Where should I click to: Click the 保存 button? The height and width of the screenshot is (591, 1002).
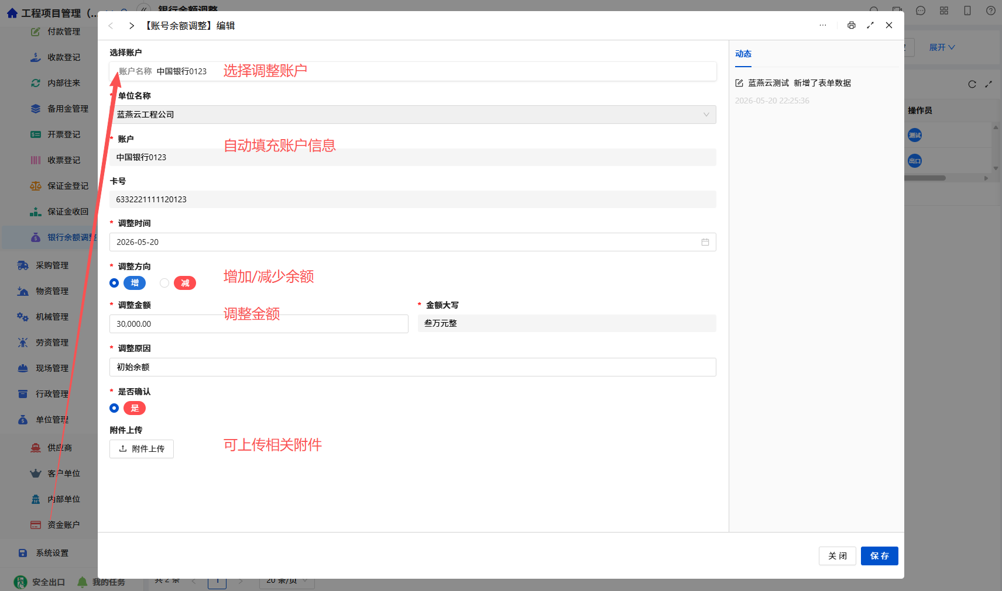[879, 556]
